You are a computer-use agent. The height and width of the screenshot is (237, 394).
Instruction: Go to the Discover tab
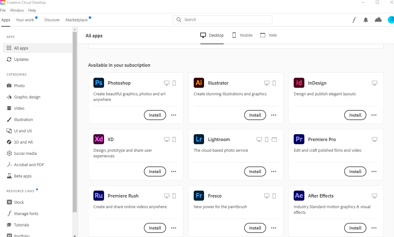pos(52,20)
